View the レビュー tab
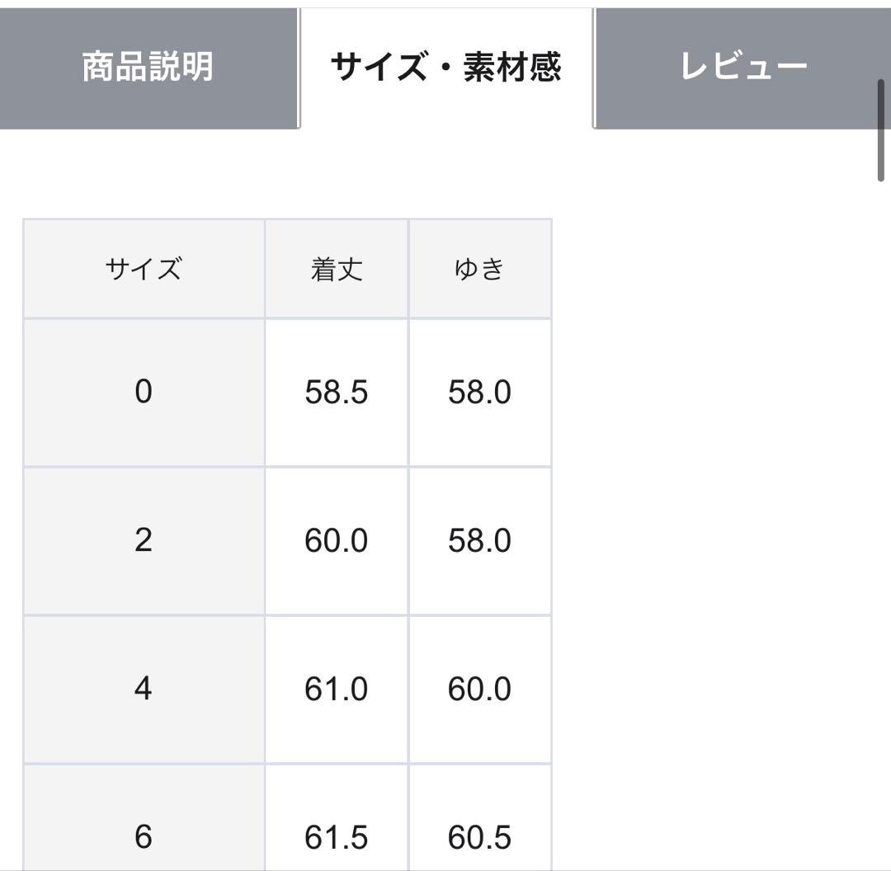891x871 pixels. [x=742, y=68]
